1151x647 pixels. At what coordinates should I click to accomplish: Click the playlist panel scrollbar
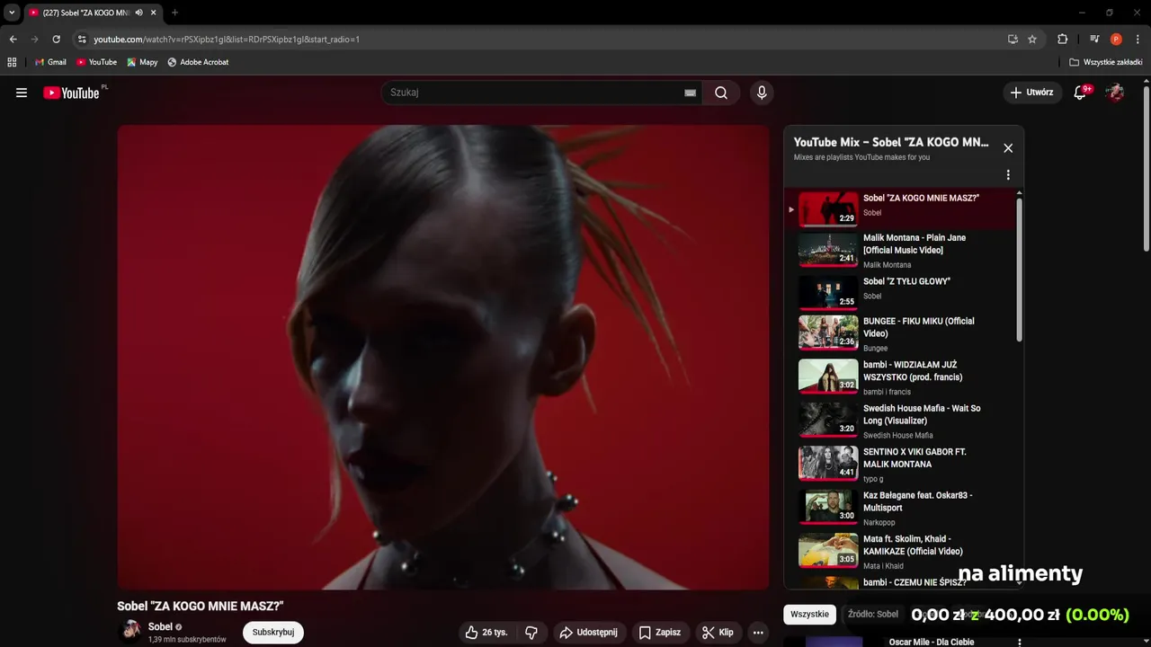coord(1019,270)
